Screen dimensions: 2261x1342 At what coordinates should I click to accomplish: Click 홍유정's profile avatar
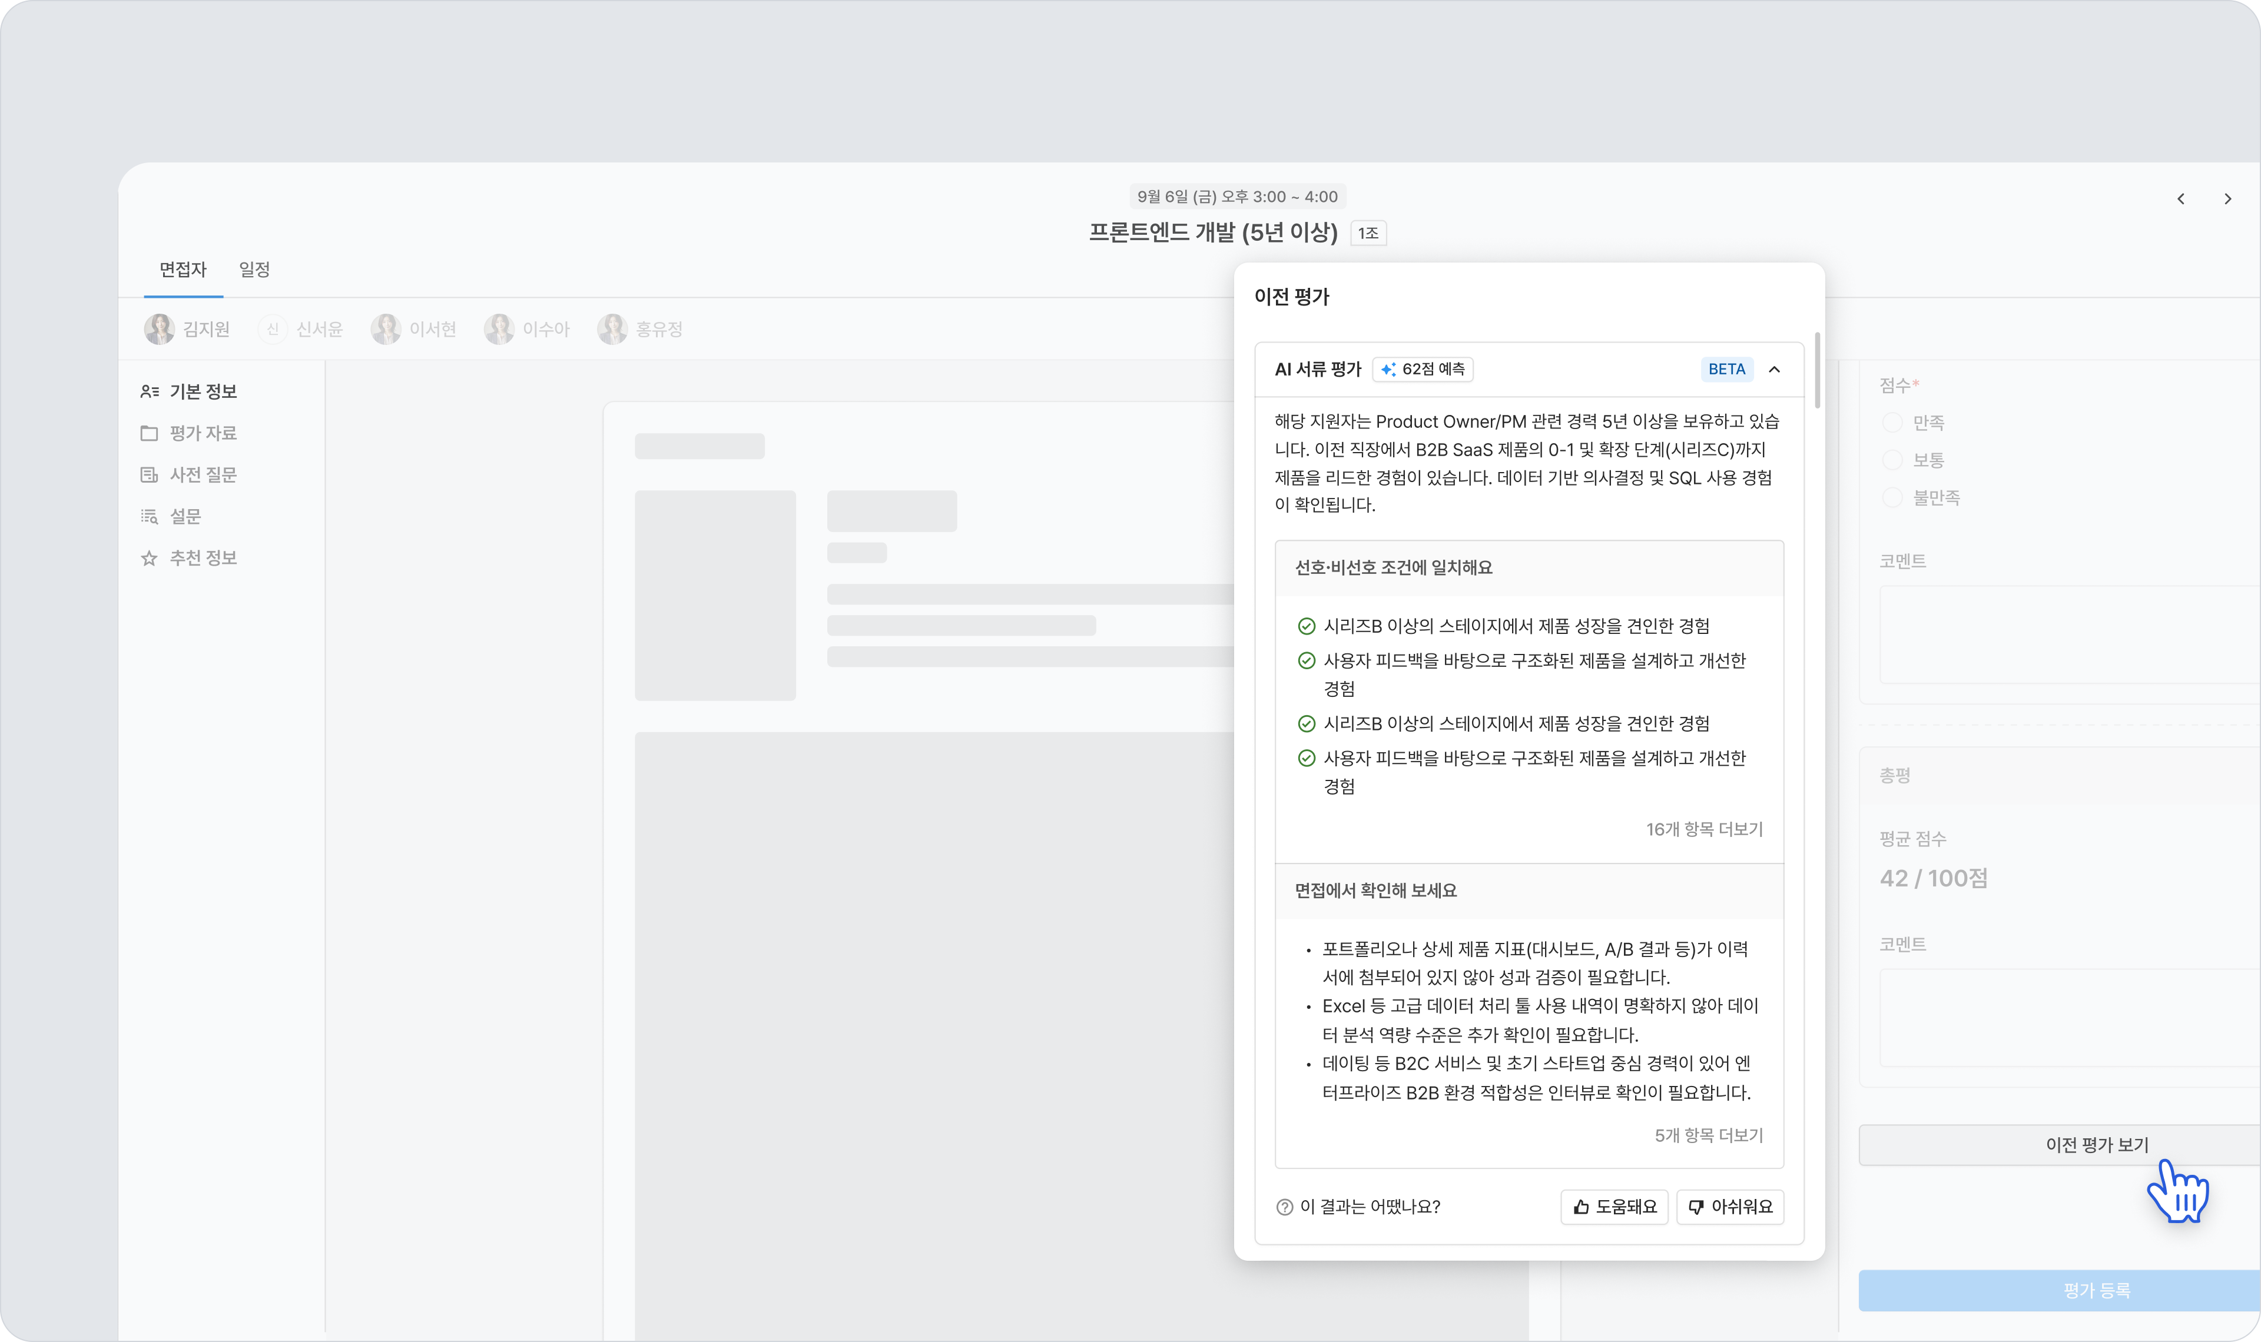click(612, 329)
